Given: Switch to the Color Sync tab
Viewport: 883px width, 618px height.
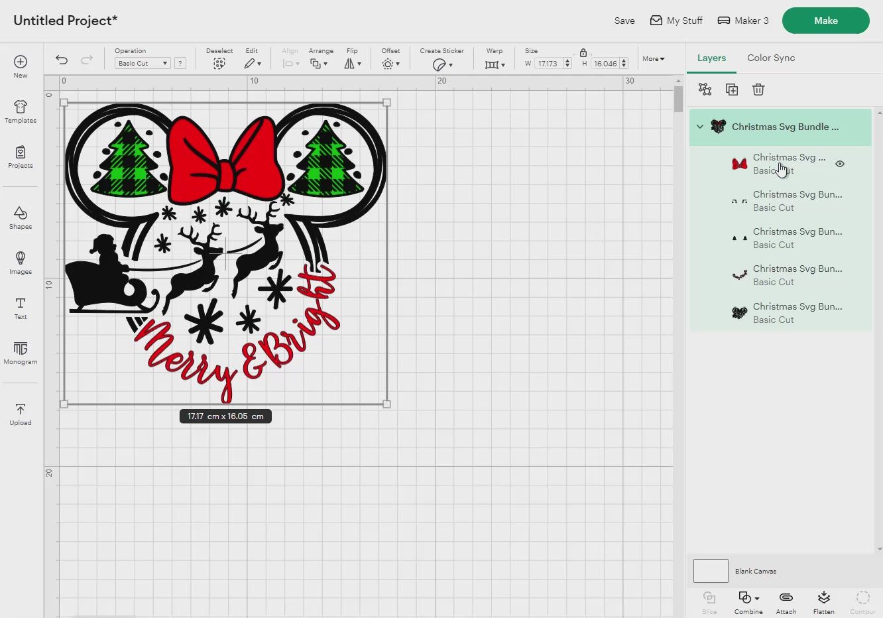Looking at the screenshot, I should tap(771, 58).
